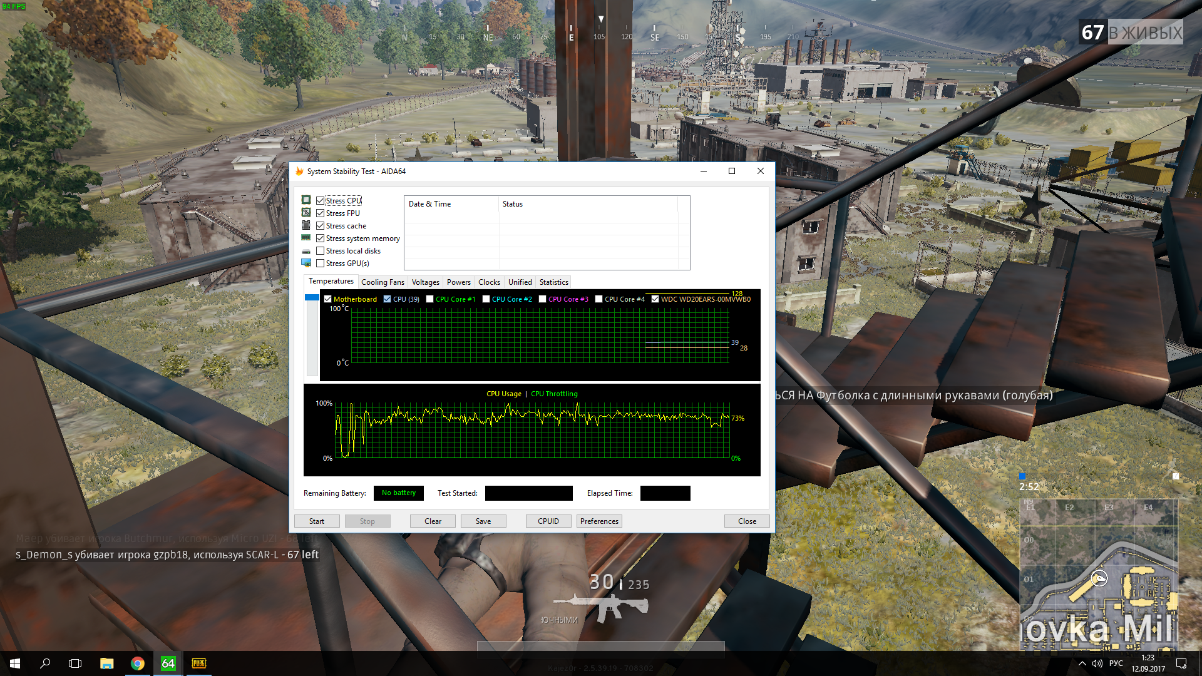Toggle the WDC WD20EARS drive temperature
Screen dimensions: 1202x676
(655, 299)
